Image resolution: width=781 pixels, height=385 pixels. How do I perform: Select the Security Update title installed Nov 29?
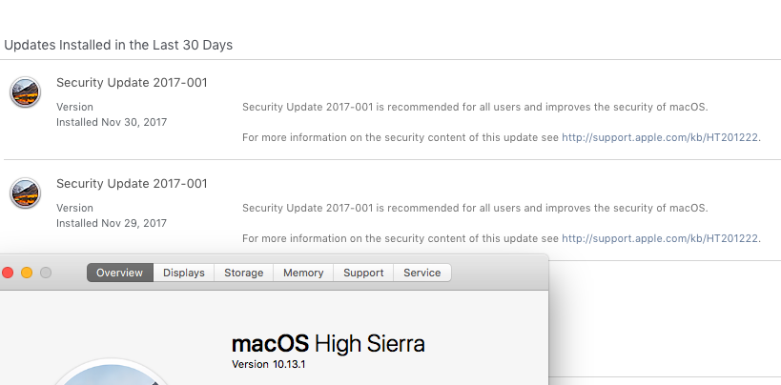132,184
